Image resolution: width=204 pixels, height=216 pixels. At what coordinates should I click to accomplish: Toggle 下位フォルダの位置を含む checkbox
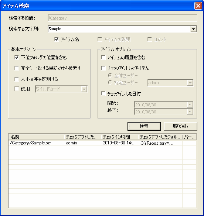[17, 57]
